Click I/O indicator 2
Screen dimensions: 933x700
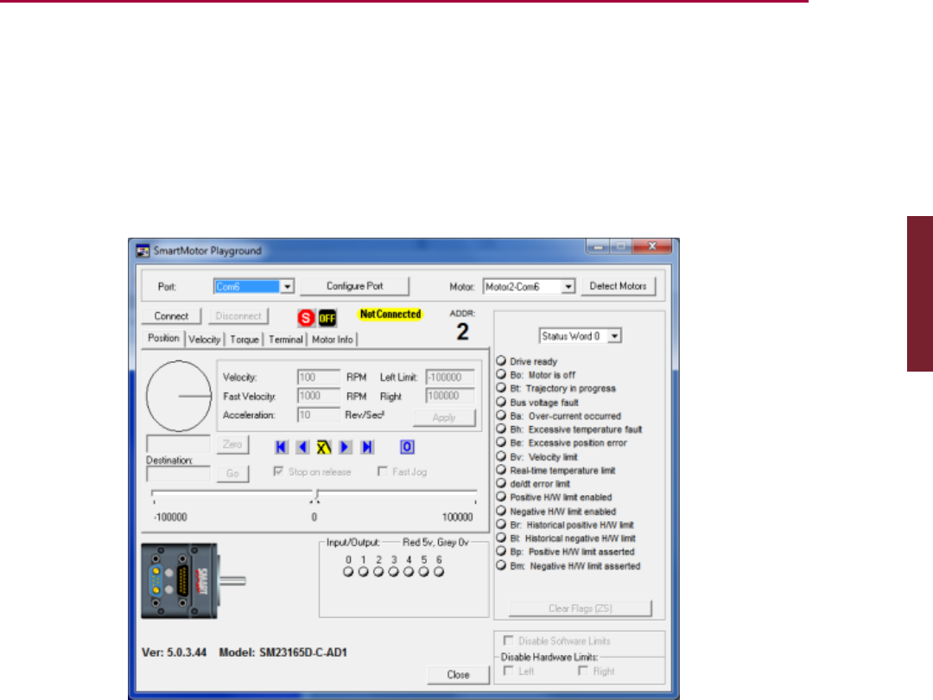tap(378, 572)
